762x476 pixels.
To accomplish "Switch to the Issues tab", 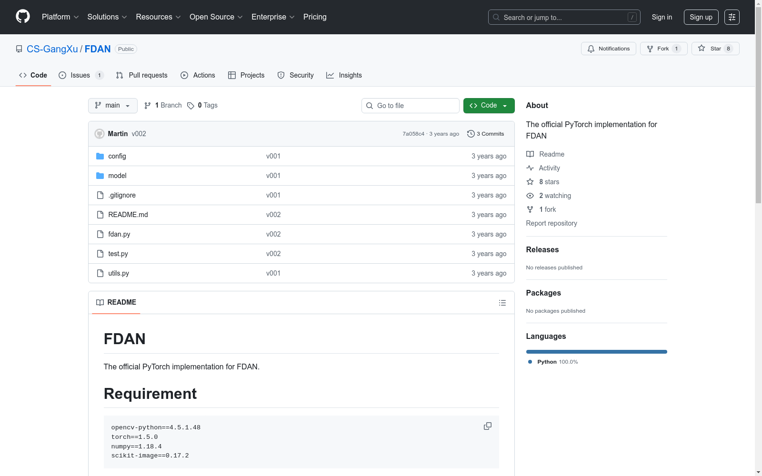I will click(81, 75).
